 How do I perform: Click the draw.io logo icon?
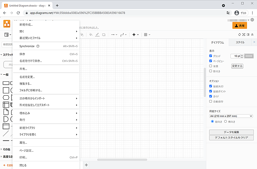point(7,24)
